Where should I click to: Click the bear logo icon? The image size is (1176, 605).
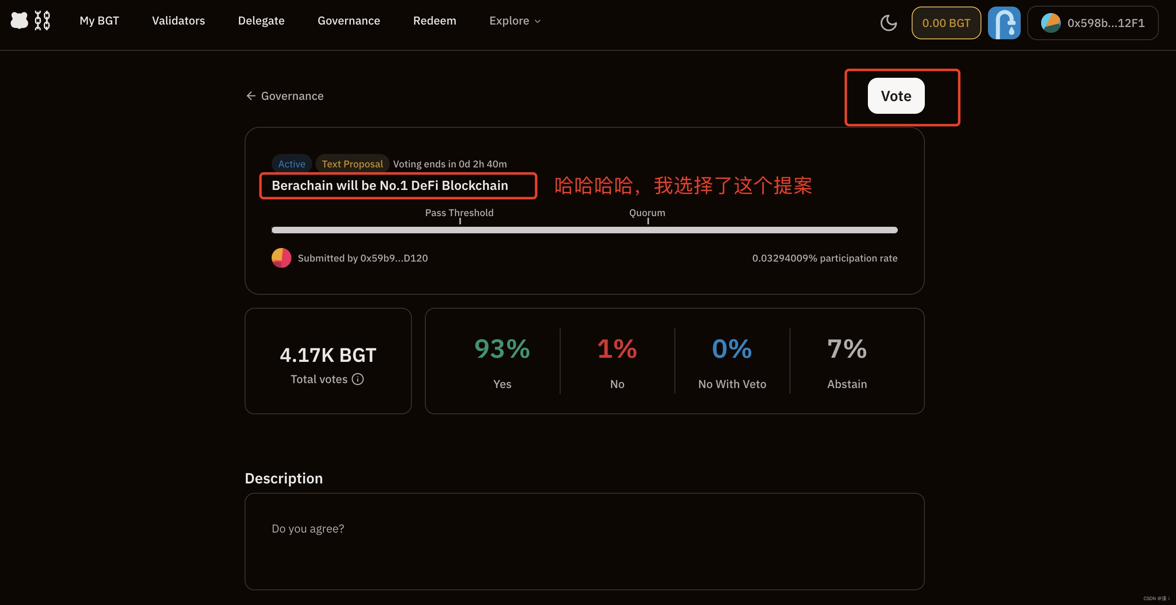tap(19, 20)
